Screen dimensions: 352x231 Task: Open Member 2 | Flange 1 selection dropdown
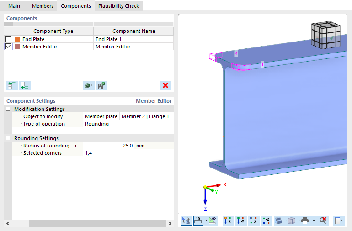point(146,116)
